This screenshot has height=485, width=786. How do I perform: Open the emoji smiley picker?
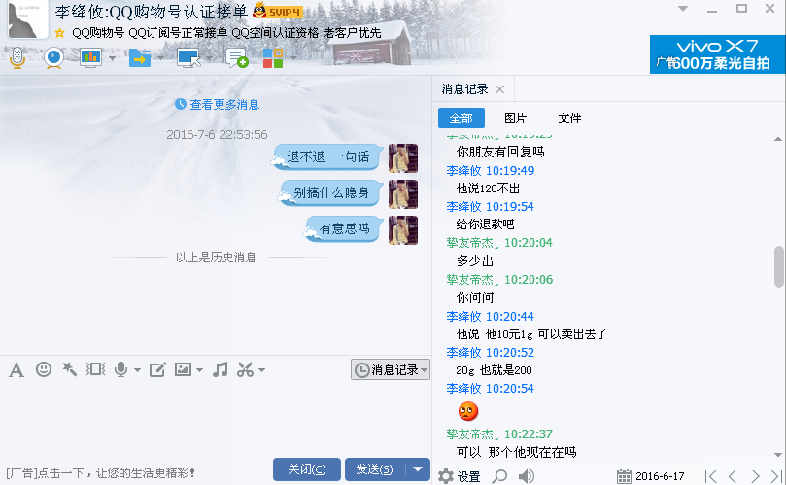[x=44, y=369]
